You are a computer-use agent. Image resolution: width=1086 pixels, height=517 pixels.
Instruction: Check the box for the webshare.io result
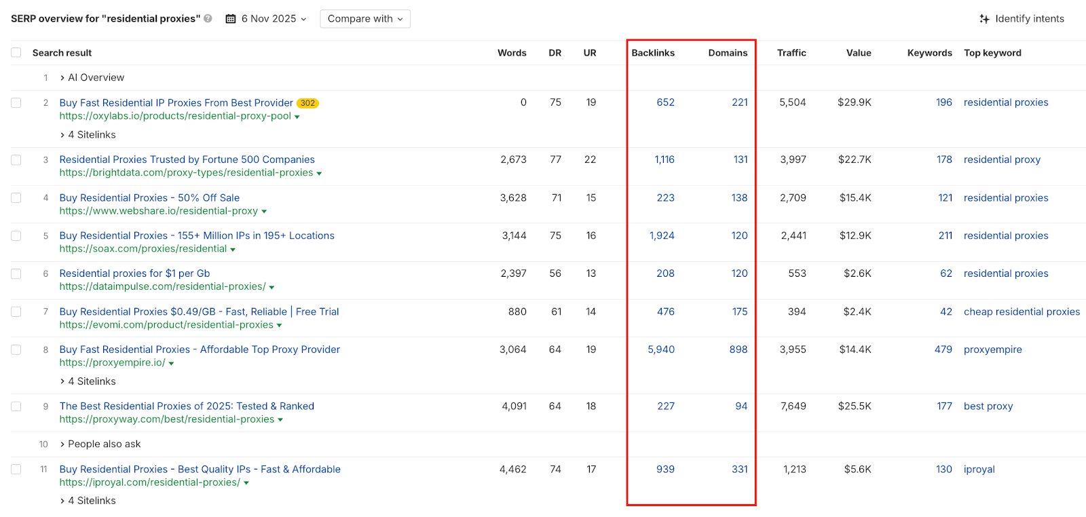pos(16,198)
